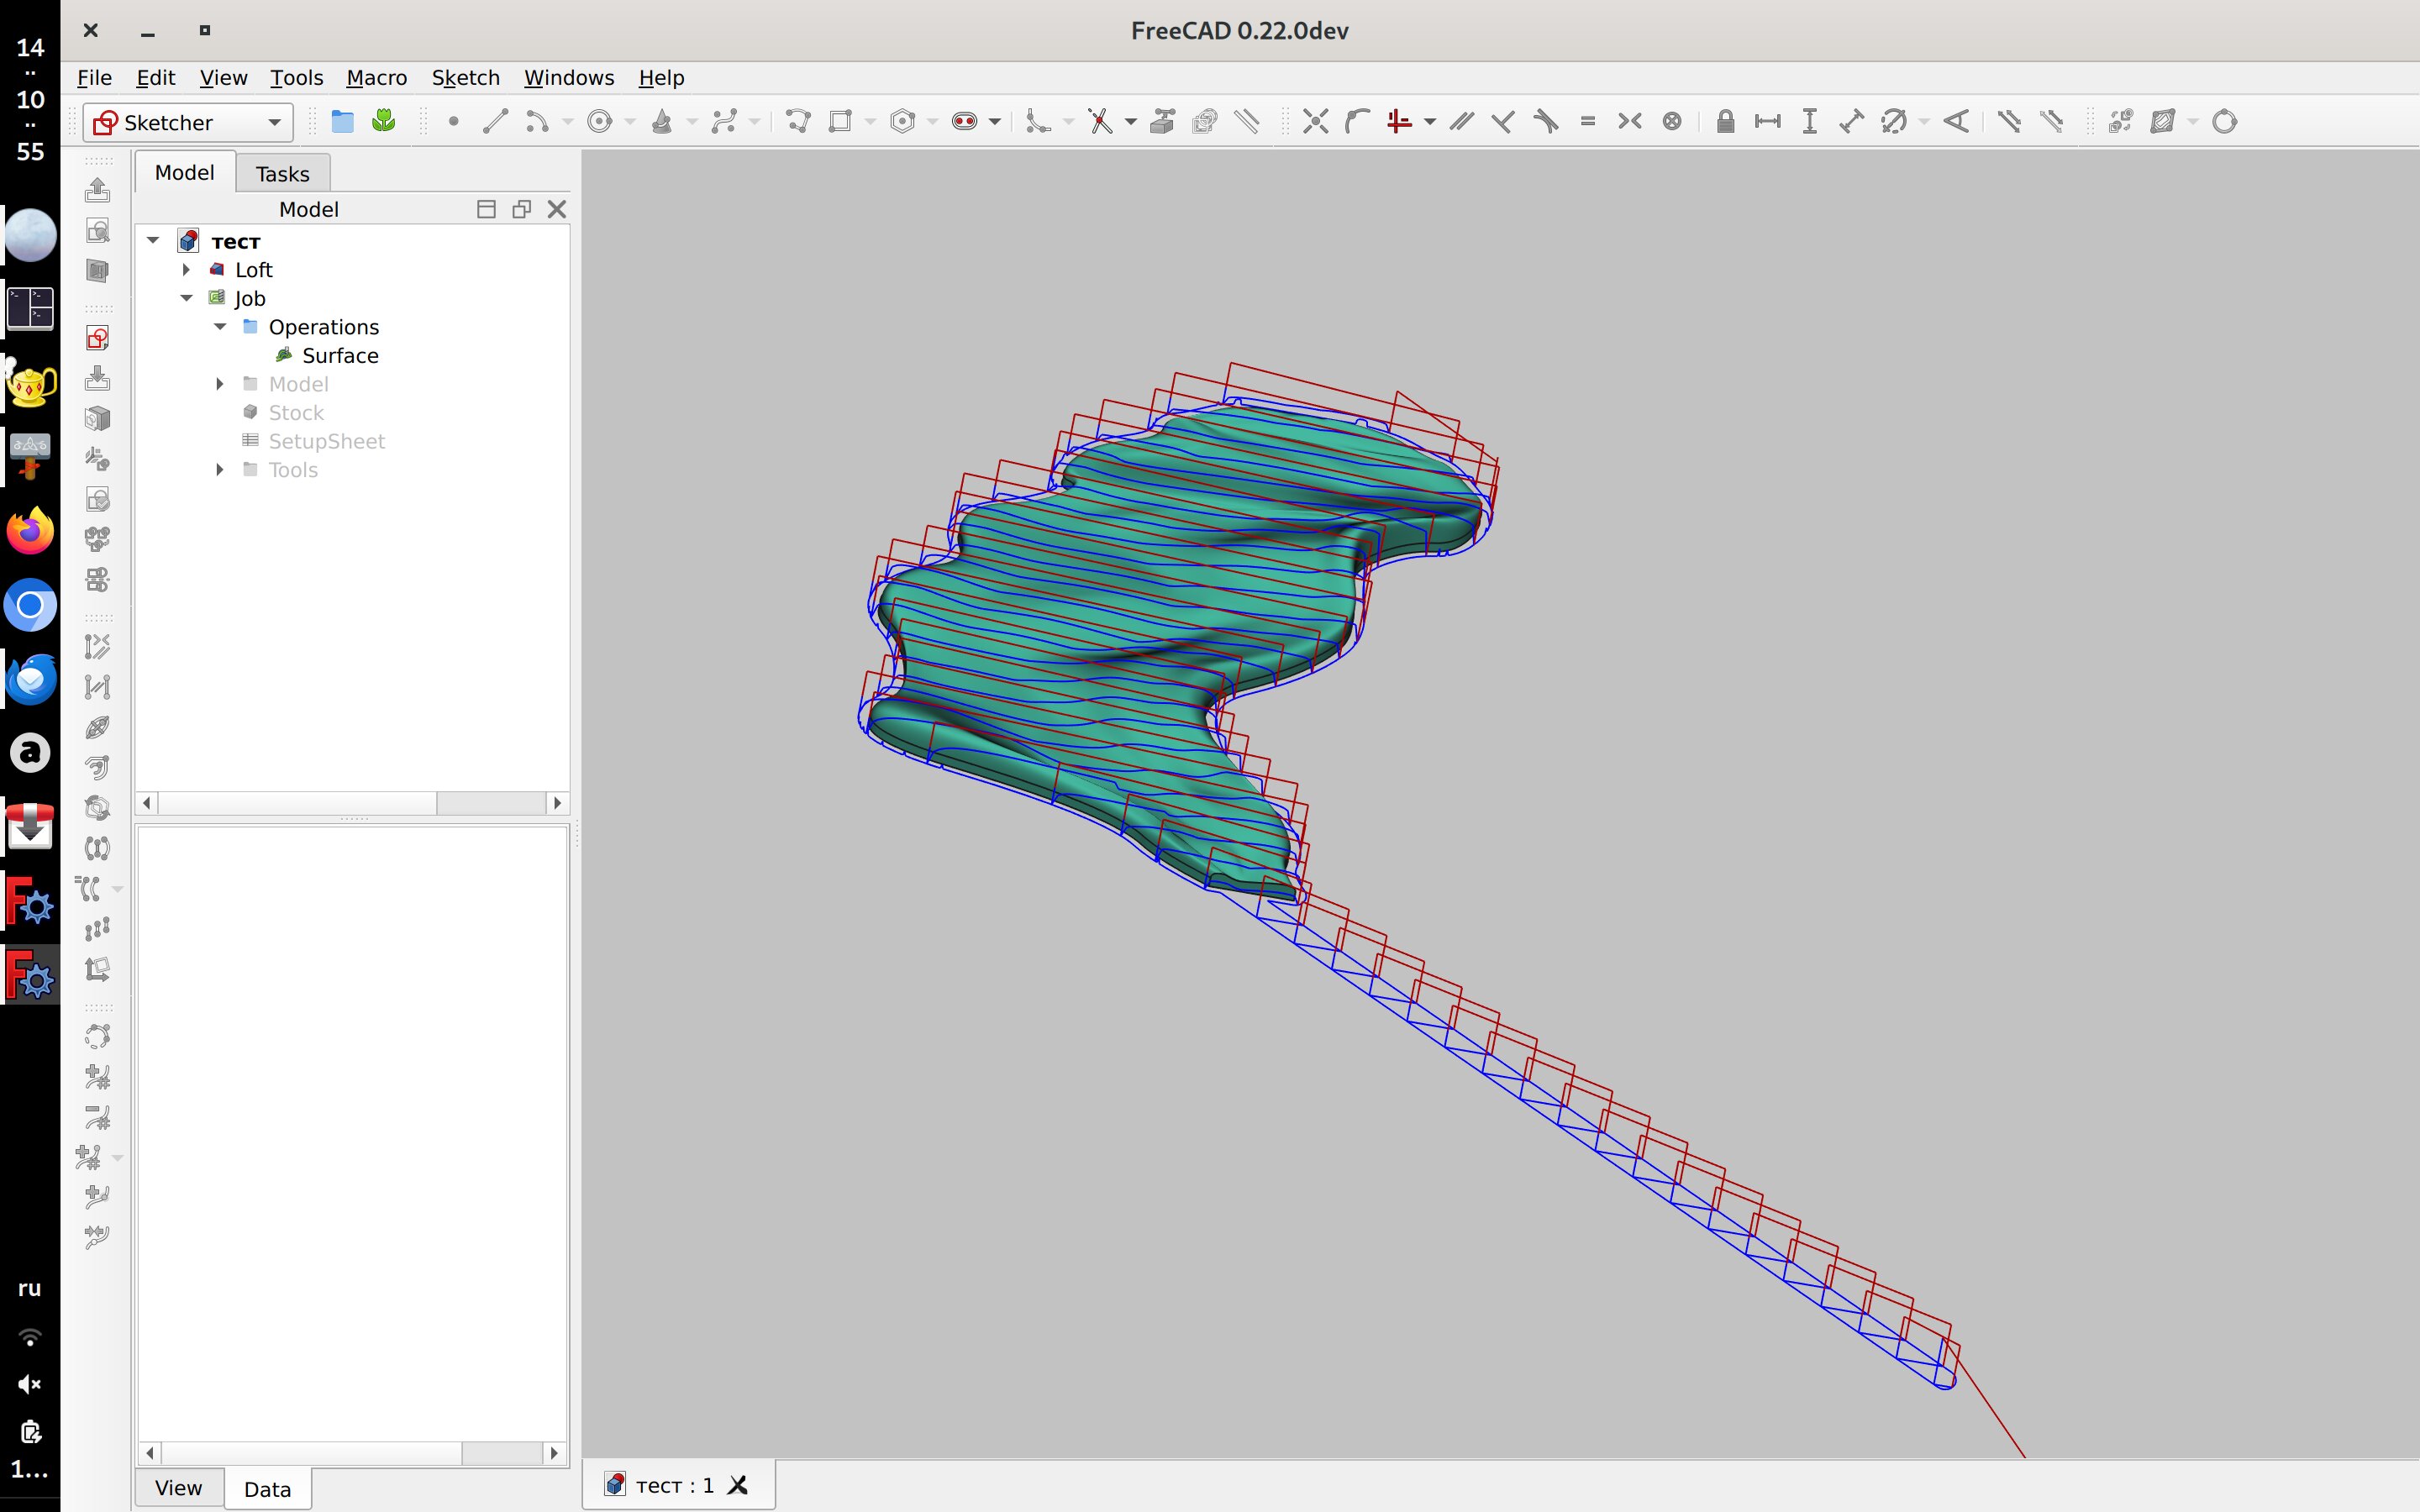The width and height of the screenshot is (2420, 1512).
Task: Open the Sketcher workbench dropdown
Action: (273, 123)
